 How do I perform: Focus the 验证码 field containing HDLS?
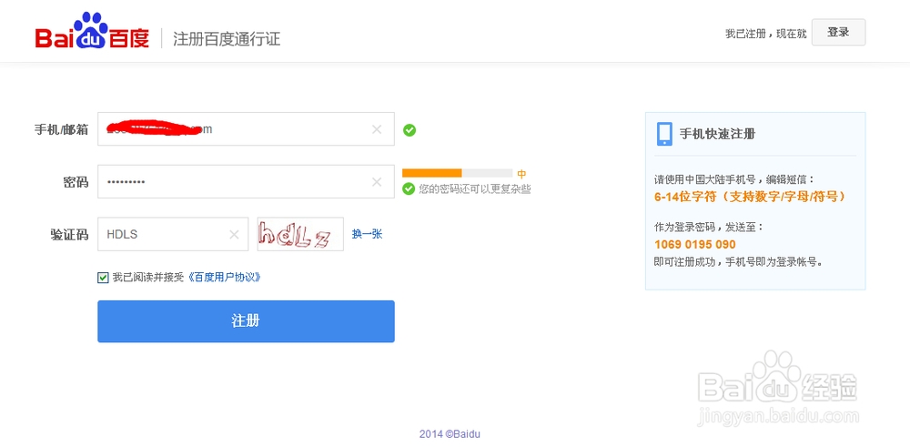click(173, 235)
